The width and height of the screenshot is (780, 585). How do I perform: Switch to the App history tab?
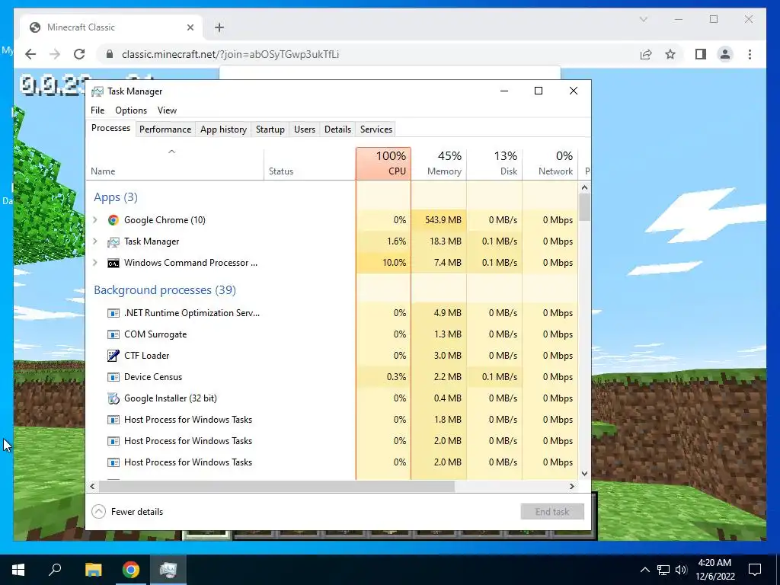tap(223, 129)
